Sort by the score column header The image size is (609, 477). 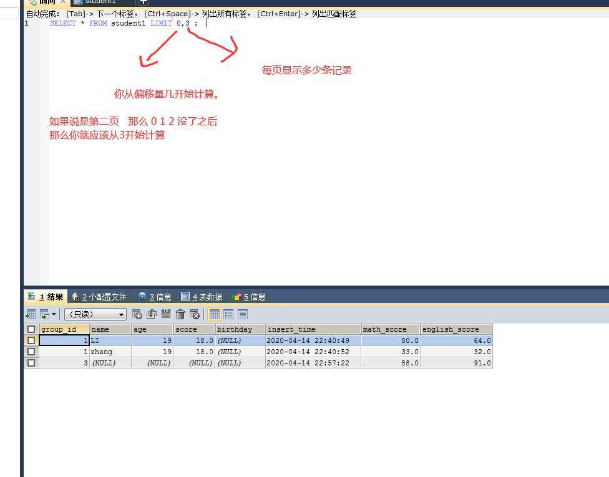click(194, 329)
